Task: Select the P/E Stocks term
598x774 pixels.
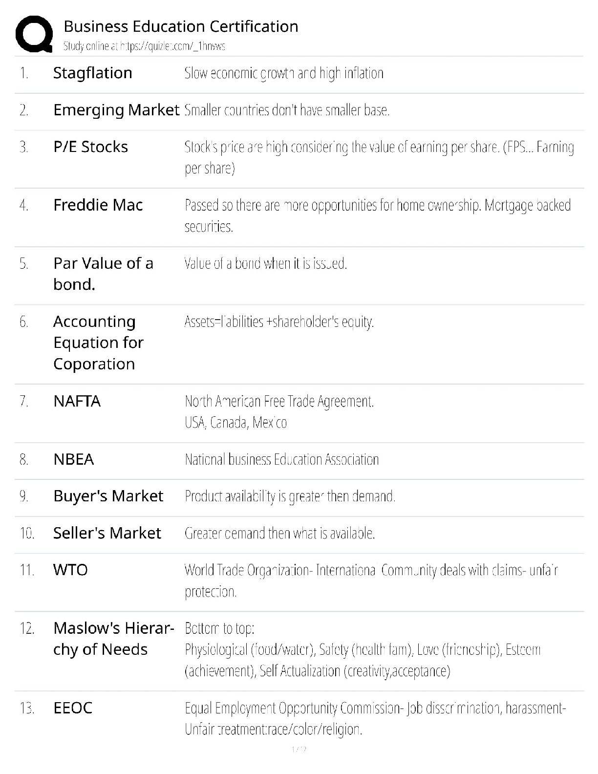Action: 90,147
